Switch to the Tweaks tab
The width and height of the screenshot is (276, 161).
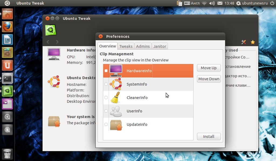point(126,46)
